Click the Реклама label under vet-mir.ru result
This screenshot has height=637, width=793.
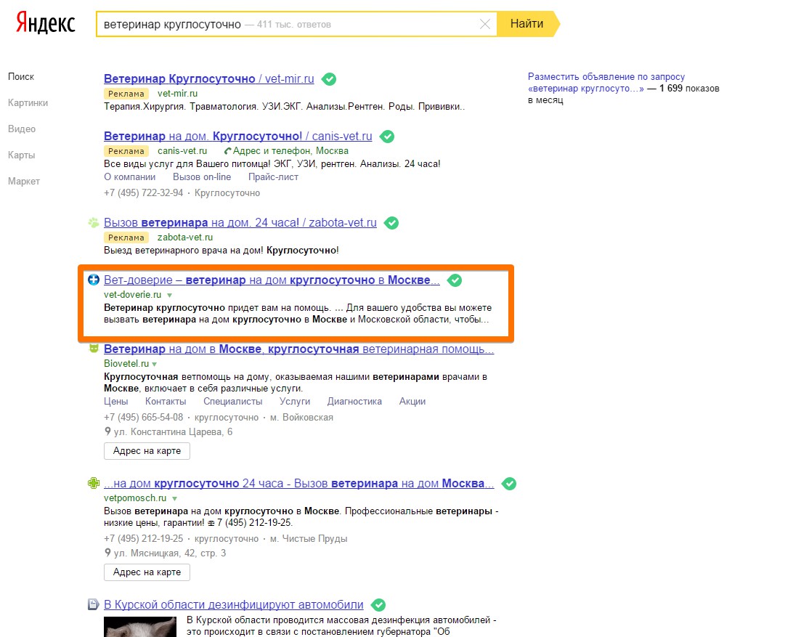pyautogui.click(x=126, y=94)
